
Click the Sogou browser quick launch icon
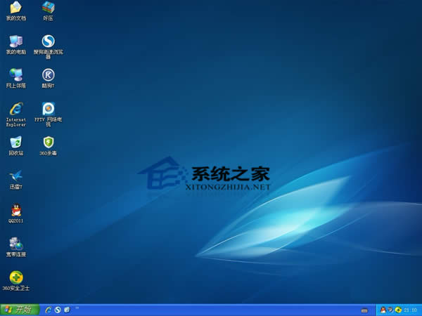coord(58,310)
